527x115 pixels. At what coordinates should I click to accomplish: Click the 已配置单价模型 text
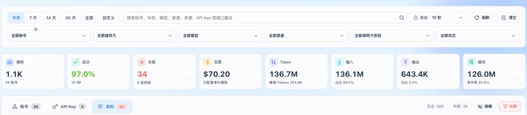pos(215,82)
